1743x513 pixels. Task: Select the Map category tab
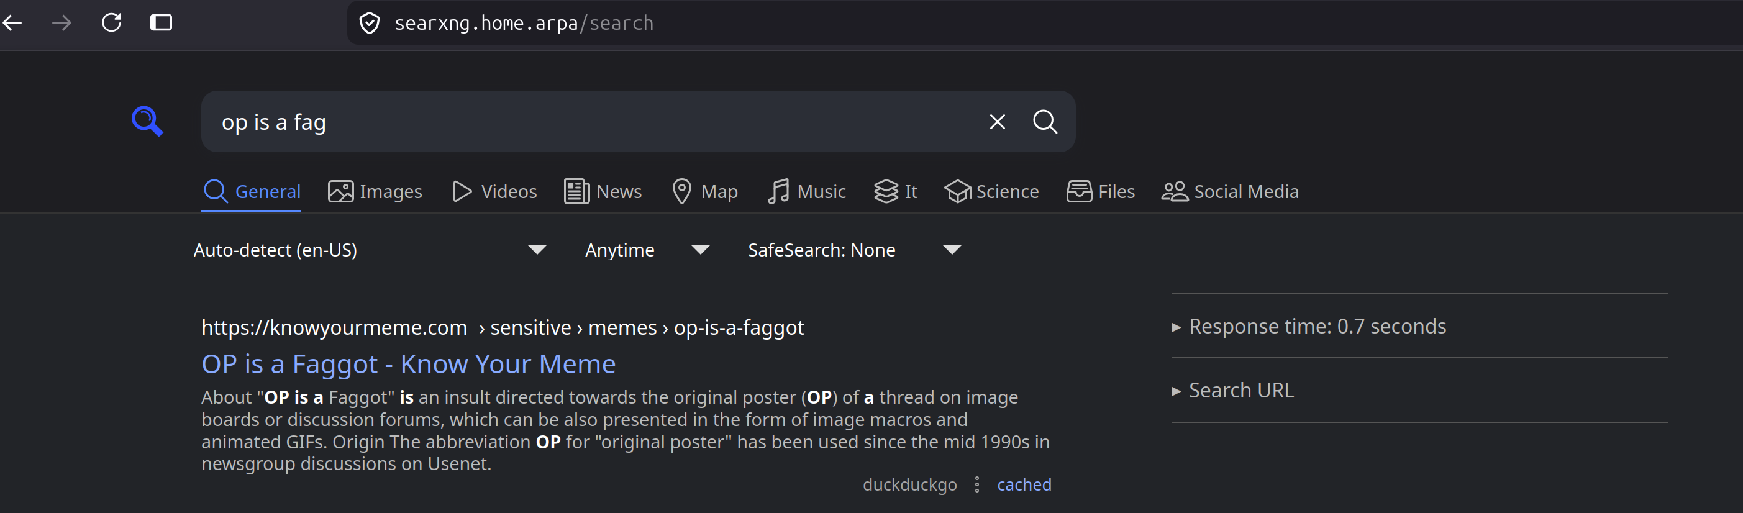pos(705,191)
